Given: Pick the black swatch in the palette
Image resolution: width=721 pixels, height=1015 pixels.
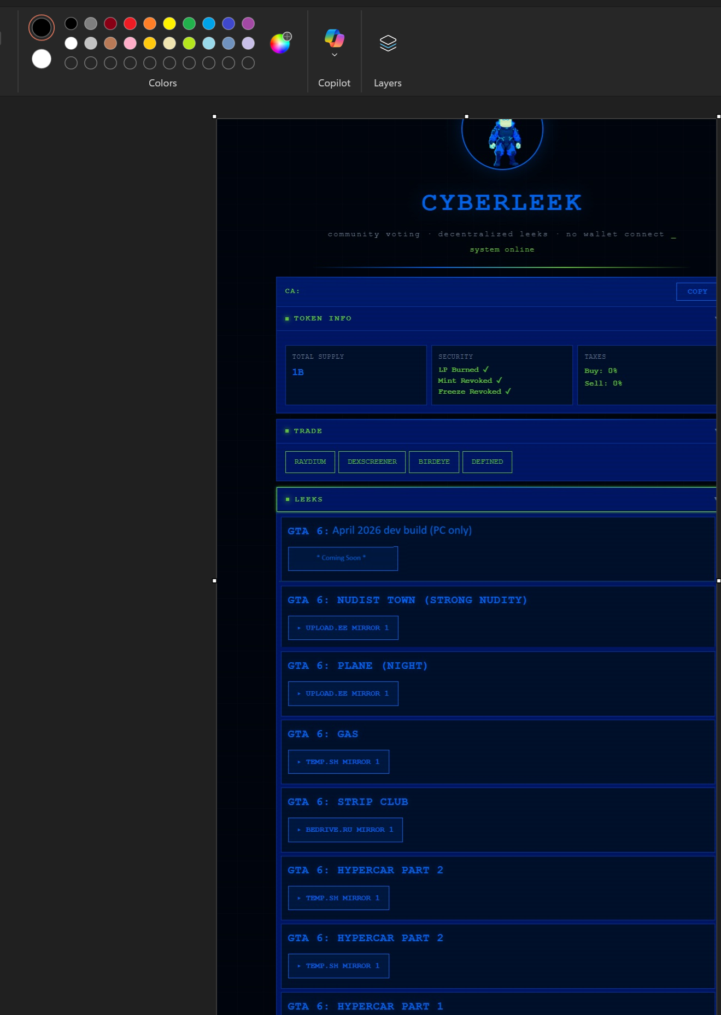Looking at the screenshot, I should pyautogui.click(x=71, y=24).
